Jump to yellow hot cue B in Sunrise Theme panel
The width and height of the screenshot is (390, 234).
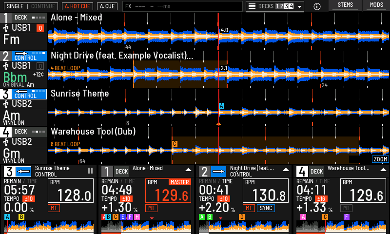pos(21,217)
